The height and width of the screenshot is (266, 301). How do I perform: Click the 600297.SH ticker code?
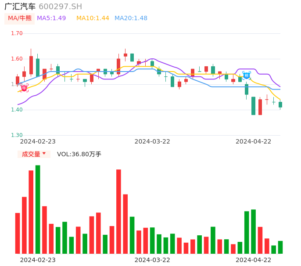(60, 7)
